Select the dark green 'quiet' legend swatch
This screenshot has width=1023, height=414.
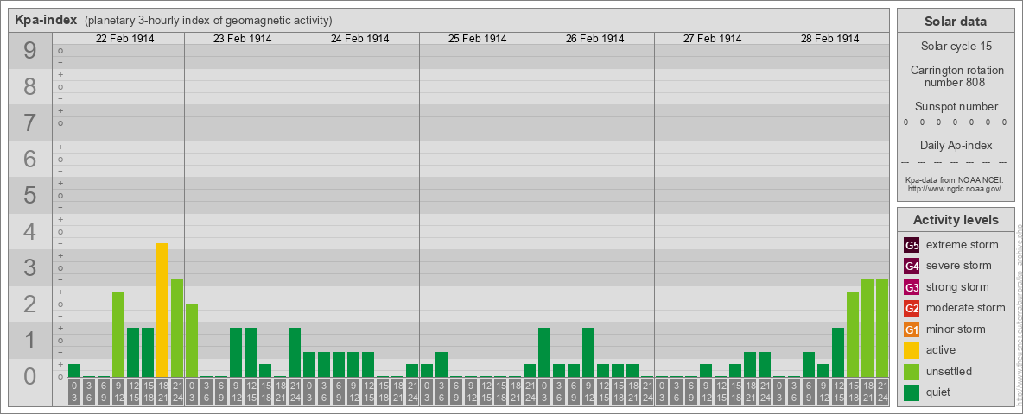pos(912,392)
